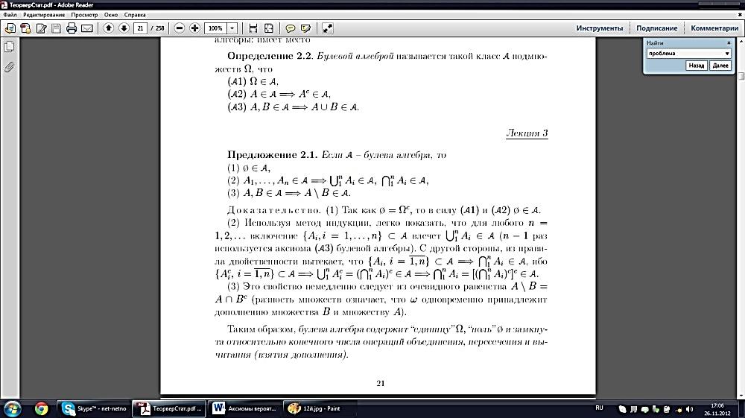
Task: Switch to Word document Аксиомы вероят taskbar button
Action: (x=244, y=408)
